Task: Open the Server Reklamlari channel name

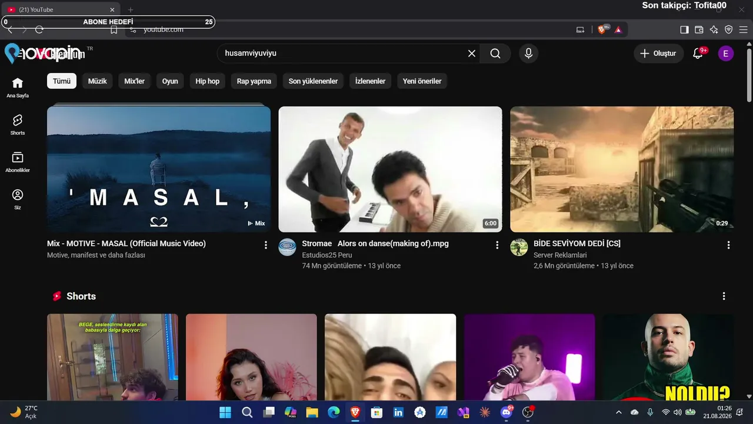Action: tap(560, 255)
